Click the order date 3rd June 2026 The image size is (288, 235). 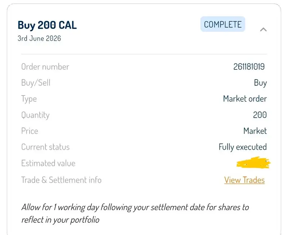tap(39, 39)
